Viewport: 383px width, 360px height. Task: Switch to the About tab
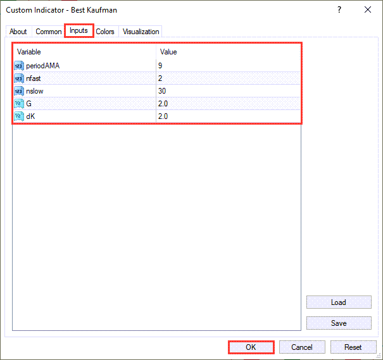(18, 32)
